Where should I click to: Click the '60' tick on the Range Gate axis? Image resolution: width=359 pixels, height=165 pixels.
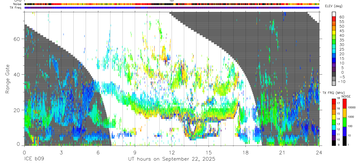pyautogui.click(x=17, y=39)
